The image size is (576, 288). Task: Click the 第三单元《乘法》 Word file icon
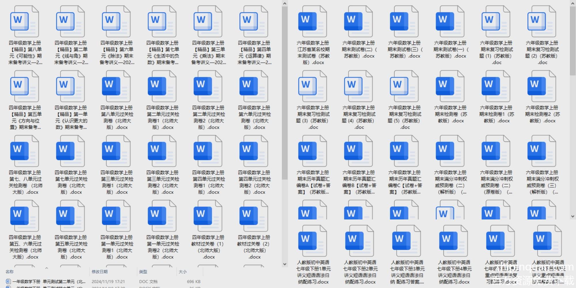coord(208,22)
